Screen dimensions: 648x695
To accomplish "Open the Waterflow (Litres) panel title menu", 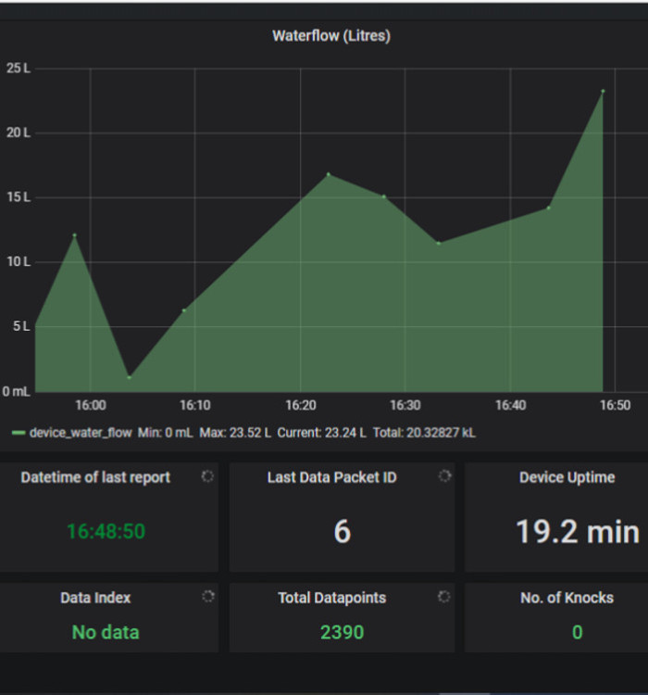I will 330,36.
